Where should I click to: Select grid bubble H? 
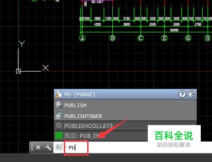pos(208,38)
